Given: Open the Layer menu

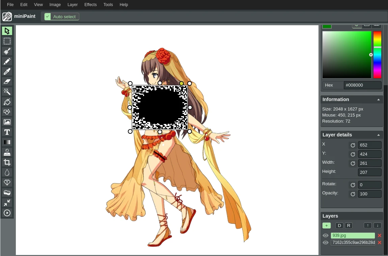Looking at the screenshot, I should pos(73,5).
